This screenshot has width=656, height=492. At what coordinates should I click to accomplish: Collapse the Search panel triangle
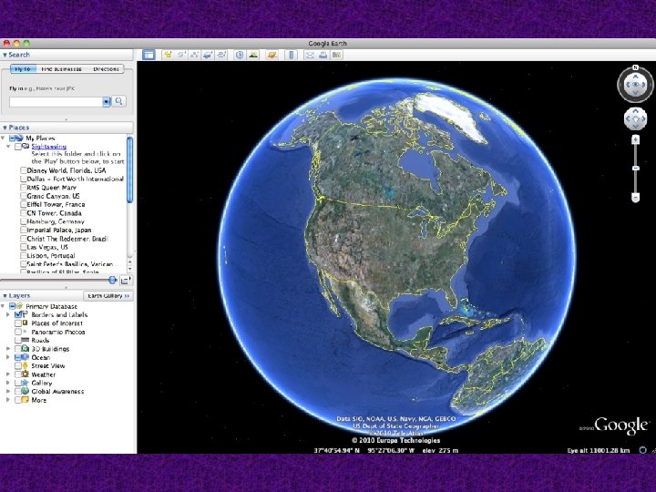[x=5, y=55]
